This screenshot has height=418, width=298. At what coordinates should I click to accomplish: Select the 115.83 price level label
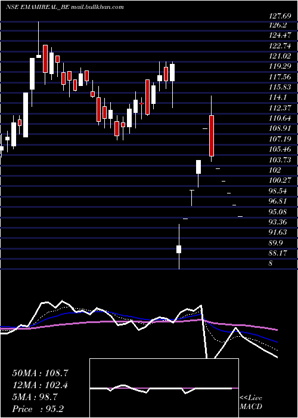point(280,87)
